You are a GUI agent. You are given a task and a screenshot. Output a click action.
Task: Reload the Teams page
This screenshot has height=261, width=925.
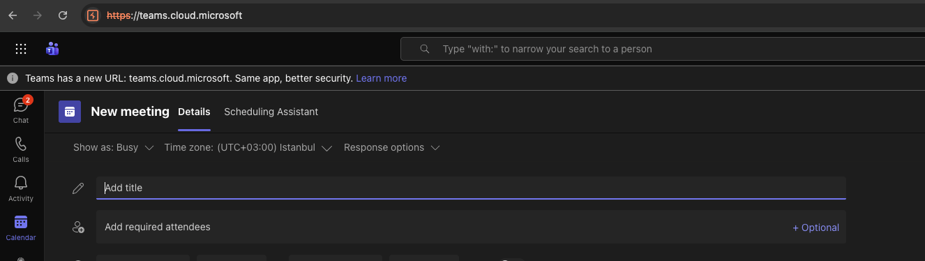click(x=63, y=15)
